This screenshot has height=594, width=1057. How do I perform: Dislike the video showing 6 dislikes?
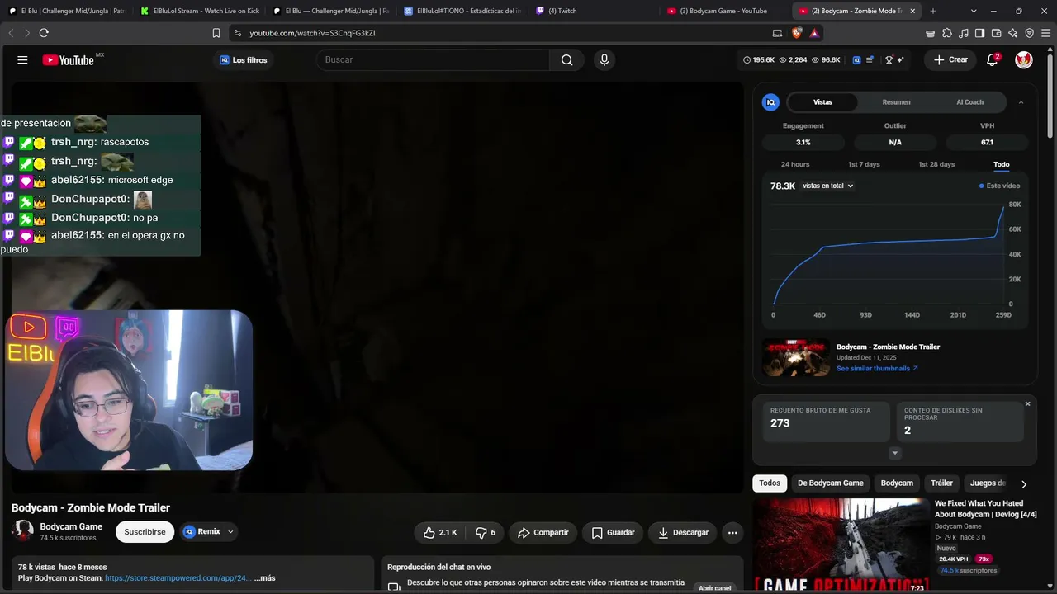485,533
